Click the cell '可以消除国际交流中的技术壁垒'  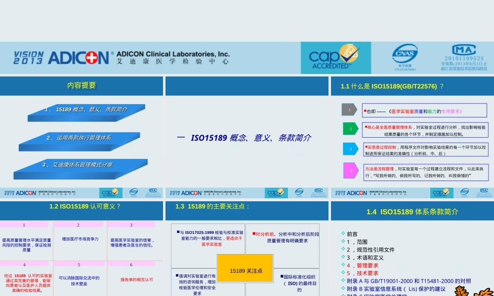coord(79,281)
